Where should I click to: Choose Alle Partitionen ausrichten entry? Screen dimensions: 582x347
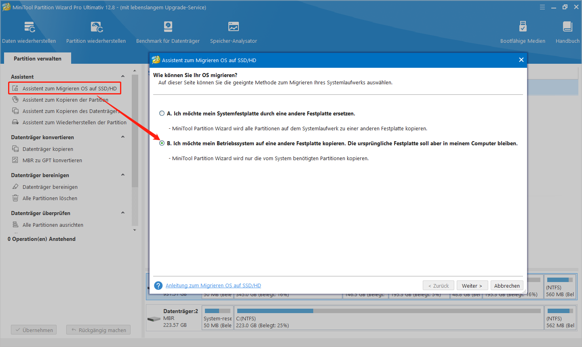pyautogui.click(x=53, y=225)
